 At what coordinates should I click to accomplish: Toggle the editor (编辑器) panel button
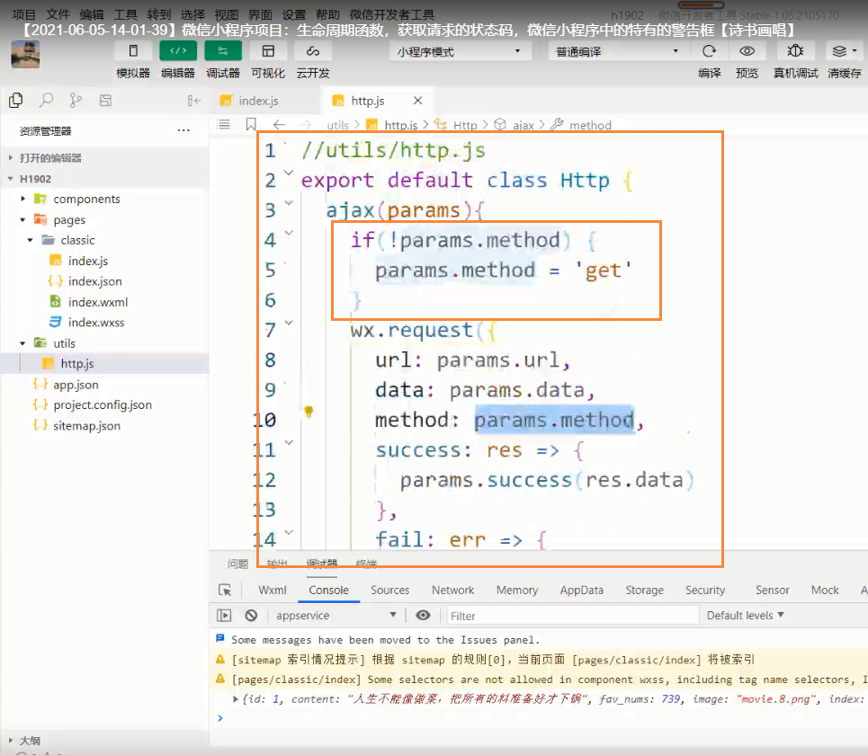(178, 51)
